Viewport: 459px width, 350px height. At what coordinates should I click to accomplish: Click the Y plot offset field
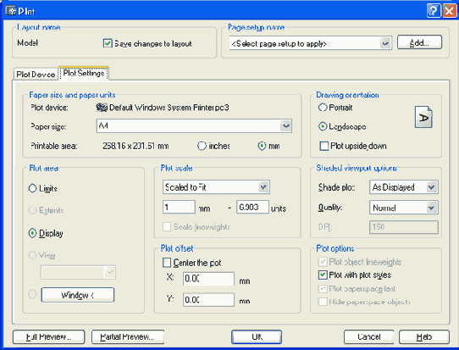coord(208,300)
